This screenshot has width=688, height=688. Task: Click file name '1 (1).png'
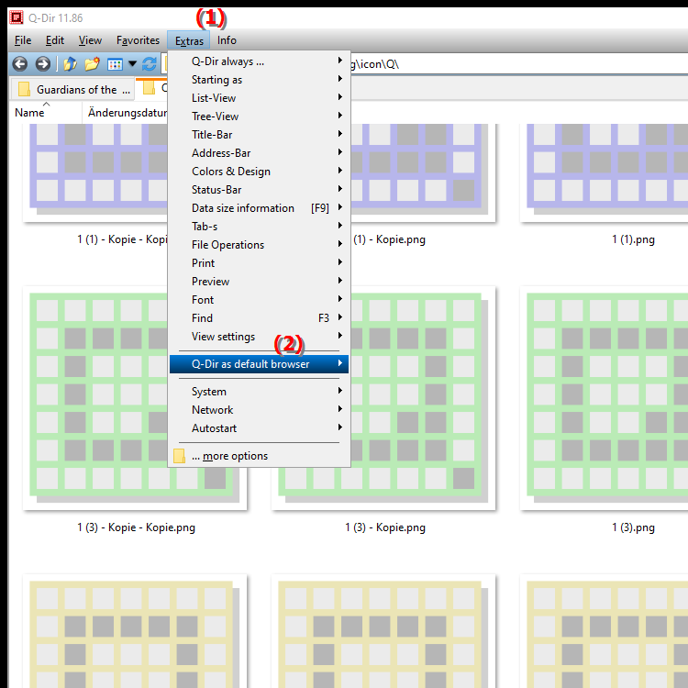[633, 239]
